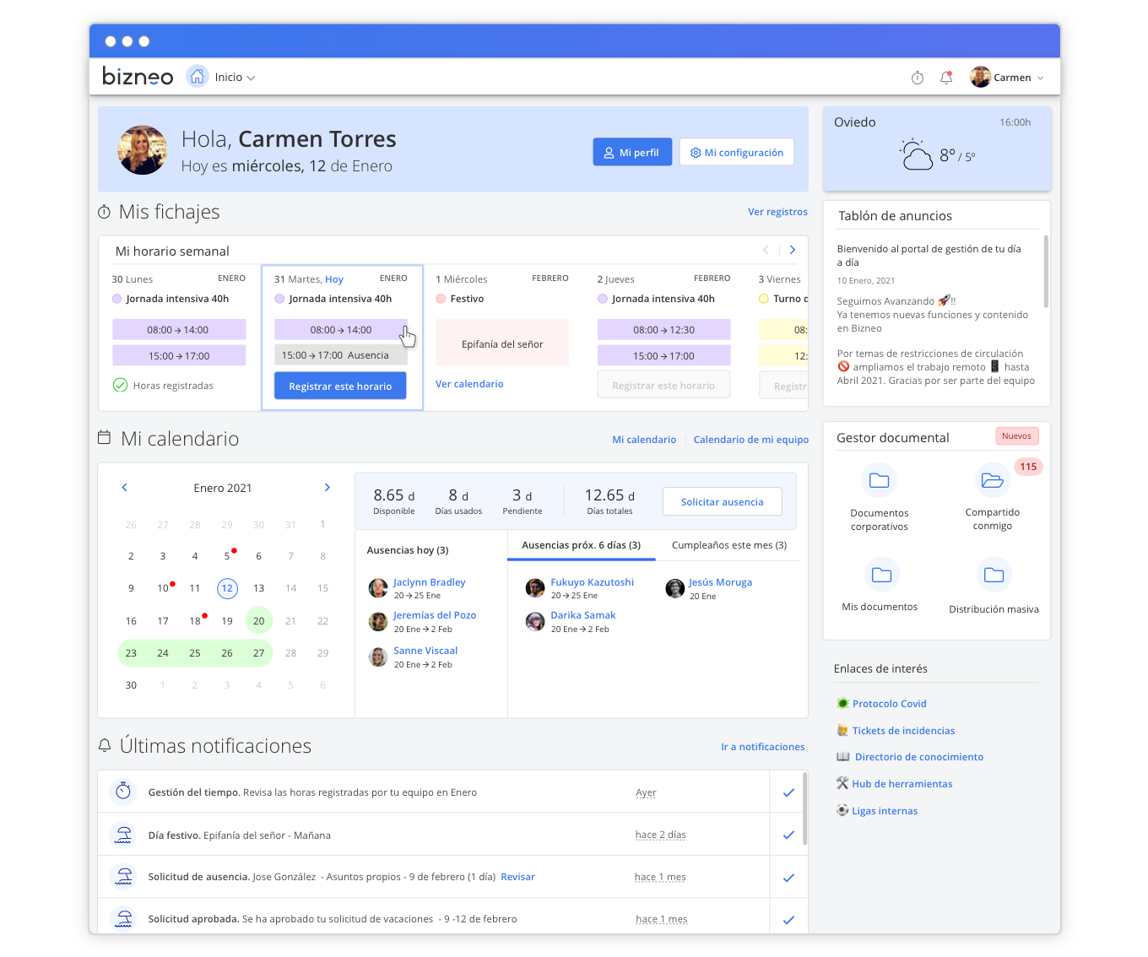This screenshot has width=1148, height=957.
Task: Click Jornada intensiva 40h marker on Jueves
Action: point(603,299)
